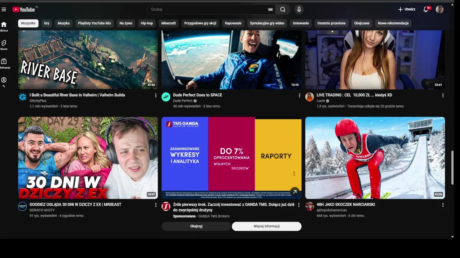This screenshot has width=460, height=258.
Task: Select the Gotowanie chip
Action: coord(301,23)
